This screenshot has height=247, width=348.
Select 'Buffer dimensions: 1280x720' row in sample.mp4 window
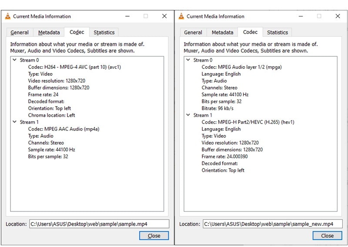click(59, 88)
